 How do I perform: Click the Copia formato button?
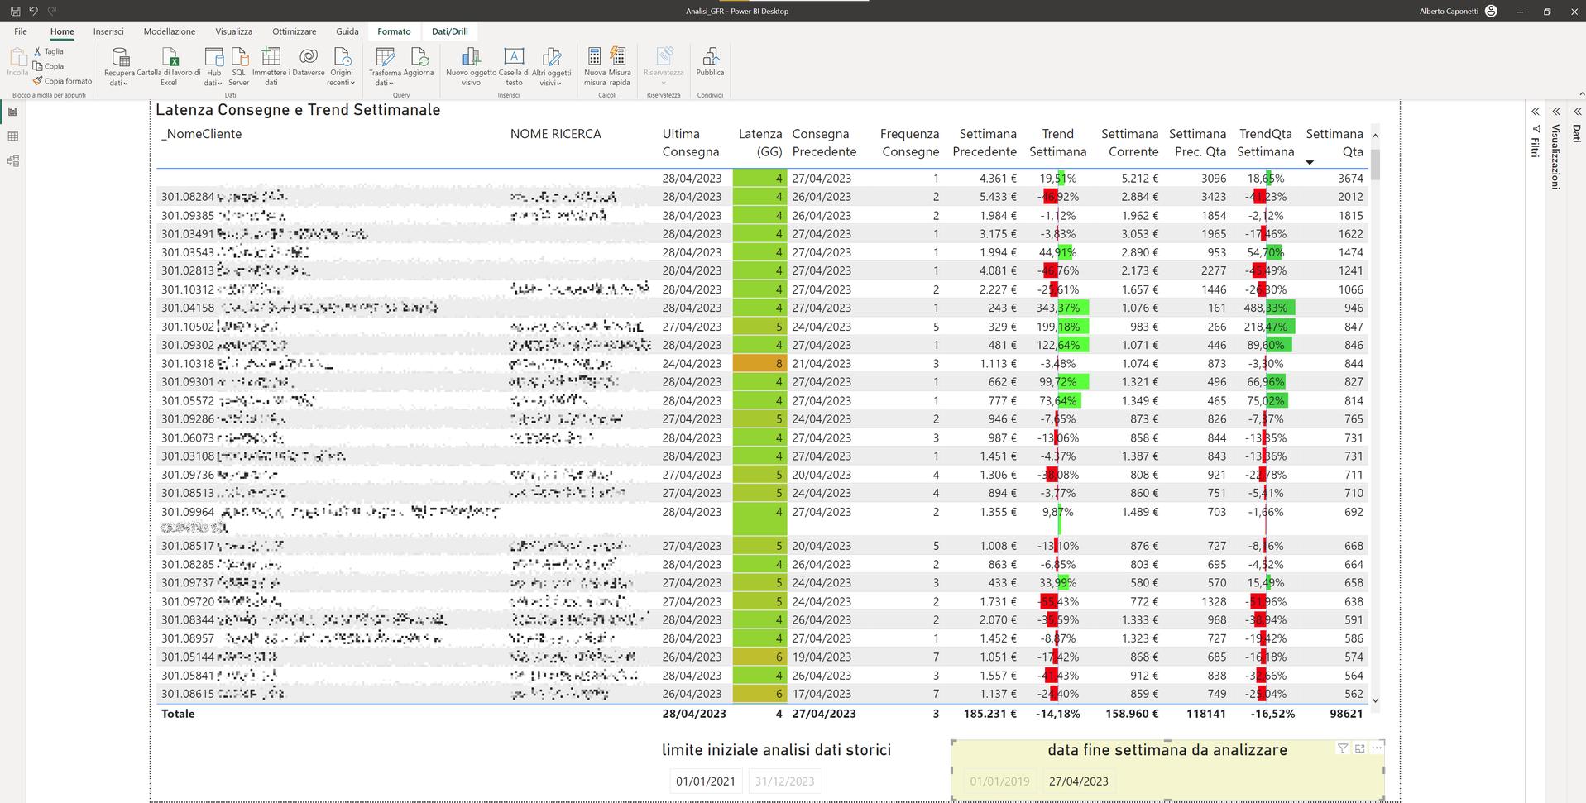[63, 81]
